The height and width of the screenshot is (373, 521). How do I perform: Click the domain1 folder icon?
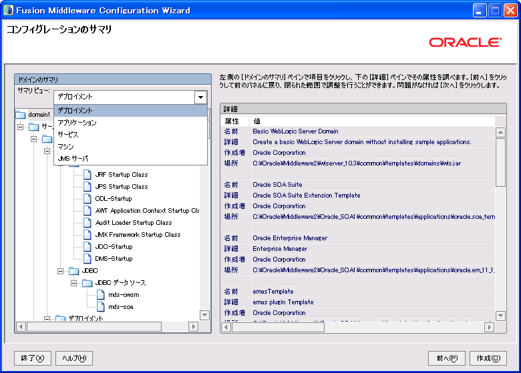click(x=21, y=115)
